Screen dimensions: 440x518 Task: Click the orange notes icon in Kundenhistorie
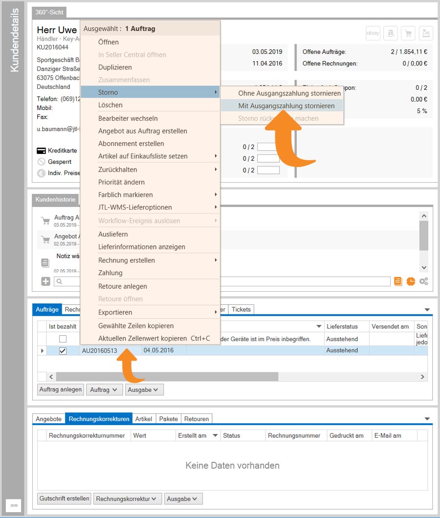click(398, 281)
